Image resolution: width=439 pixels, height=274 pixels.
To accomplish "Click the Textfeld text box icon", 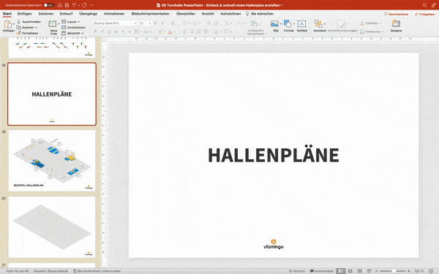I will (x=301, y=24).
